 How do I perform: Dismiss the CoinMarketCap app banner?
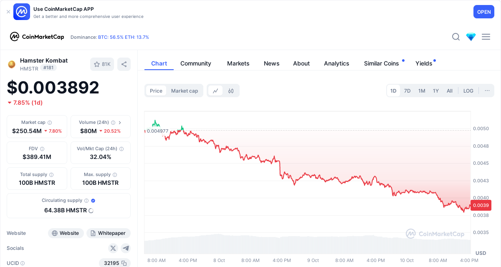pyautogui.click(x=8, y=12)
